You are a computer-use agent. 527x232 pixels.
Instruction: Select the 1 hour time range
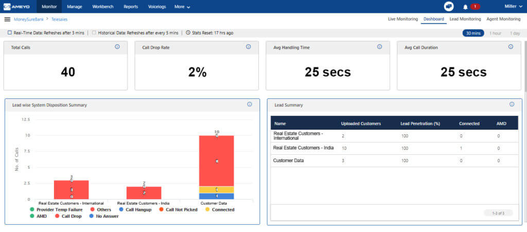coord(496,33)
